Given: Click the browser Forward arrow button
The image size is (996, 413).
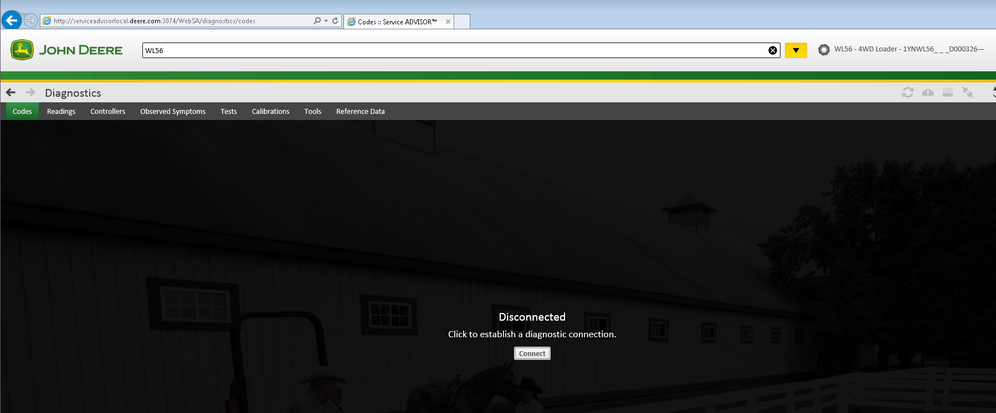Looking at the screenshot, I should click(x=31, y=20).
